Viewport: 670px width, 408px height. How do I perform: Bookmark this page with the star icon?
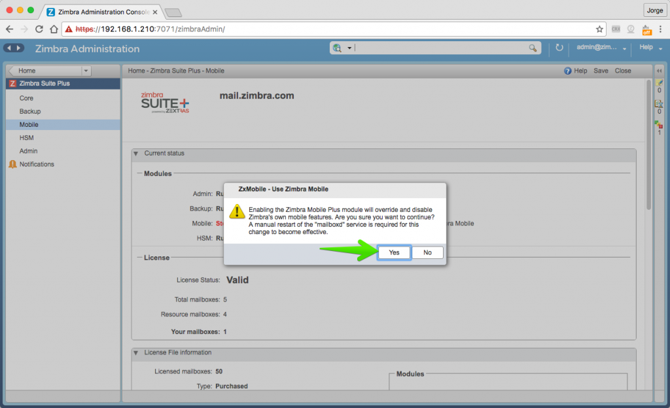[599, 29]
